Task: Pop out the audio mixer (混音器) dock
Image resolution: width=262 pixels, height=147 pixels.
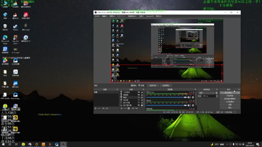Action: point(195,90)
